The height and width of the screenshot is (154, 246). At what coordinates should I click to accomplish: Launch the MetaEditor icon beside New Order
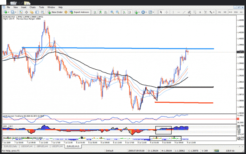(x=66, y=12)
